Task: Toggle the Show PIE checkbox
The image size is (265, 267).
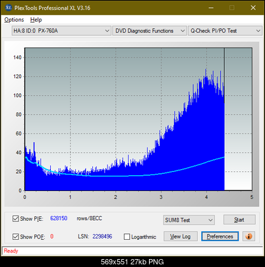Action: 16,219
